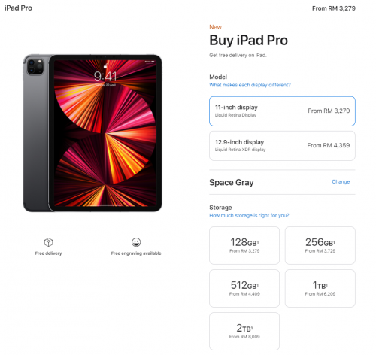Select the 11-inch display model
Screen dimensions: 376x355
(x=282, y=111)
